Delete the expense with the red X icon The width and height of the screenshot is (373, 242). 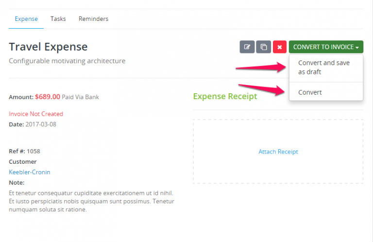(280, 47)
